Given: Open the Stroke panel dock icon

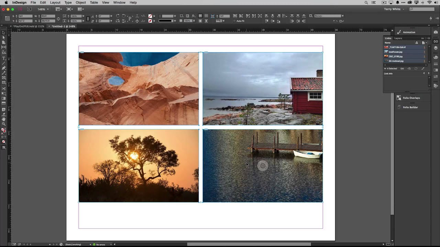Looking at the screenshot, I should coord(436,63).
